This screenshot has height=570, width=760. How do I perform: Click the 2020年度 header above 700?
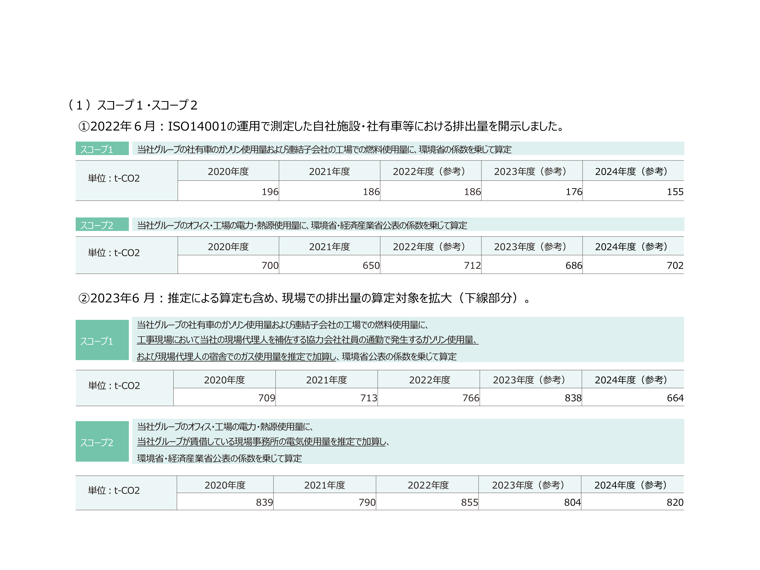[228, 246]
